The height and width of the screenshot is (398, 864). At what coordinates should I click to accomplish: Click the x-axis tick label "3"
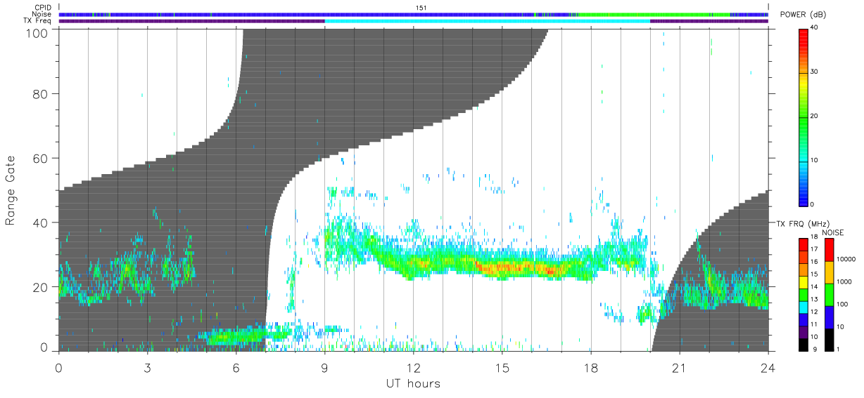click(x=147, y=367)
